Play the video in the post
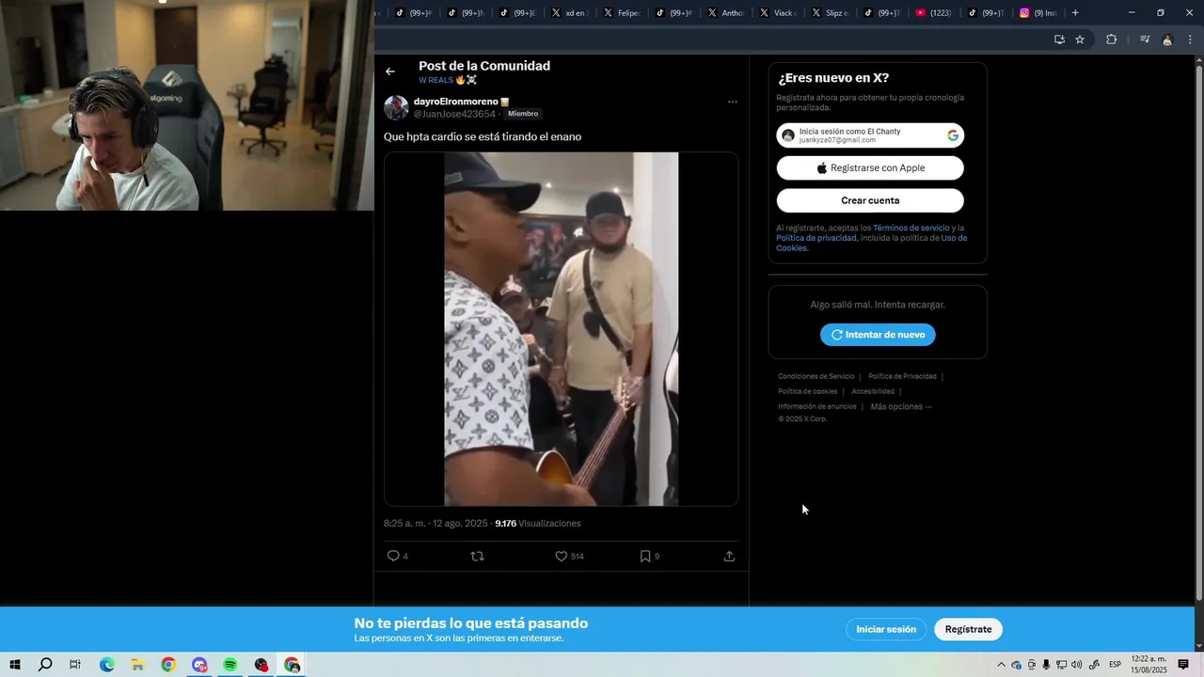Viewport: 1204px width, 677px height. point(561,329)
